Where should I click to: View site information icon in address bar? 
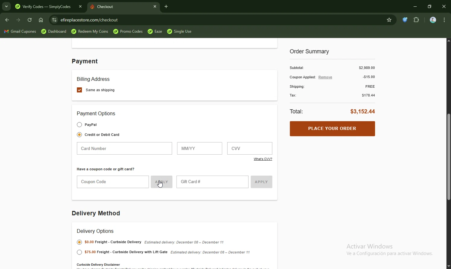54,20
